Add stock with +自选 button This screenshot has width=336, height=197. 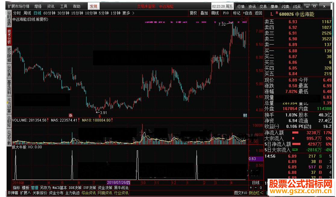click(x=247, y=13)
